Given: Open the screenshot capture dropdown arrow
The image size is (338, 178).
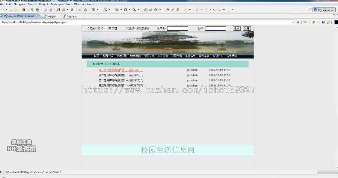Looking at the screenshot, I should pos(97,10).
